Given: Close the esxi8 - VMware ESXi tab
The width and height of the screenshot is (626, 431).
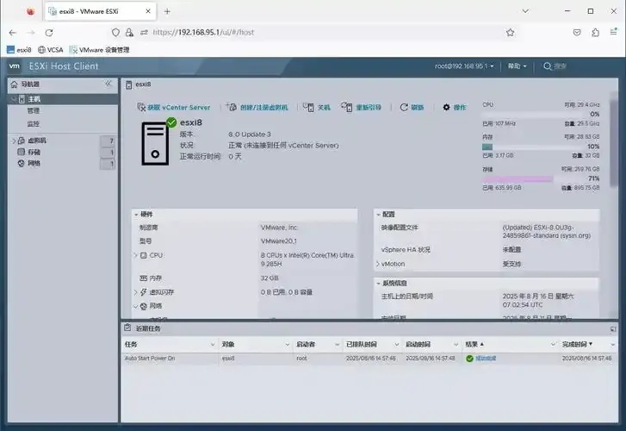Looking at the screenshot, I should click(x=148, y=11).
